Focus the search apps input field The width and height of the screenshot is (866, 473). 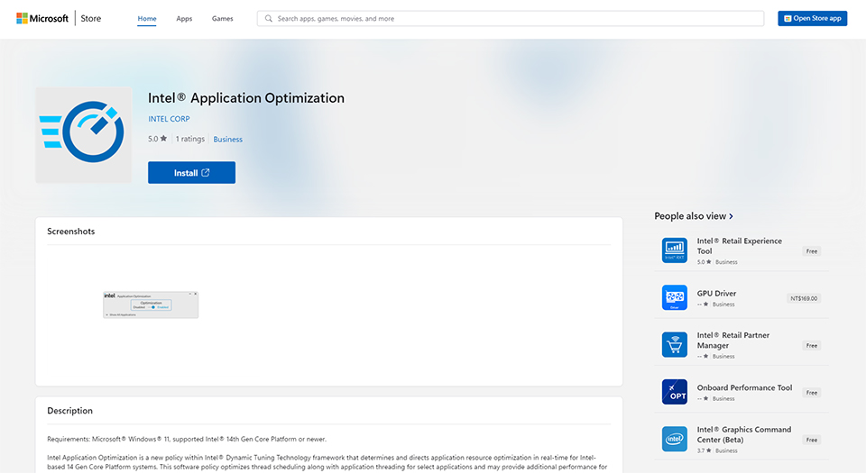tap(511, 18)
